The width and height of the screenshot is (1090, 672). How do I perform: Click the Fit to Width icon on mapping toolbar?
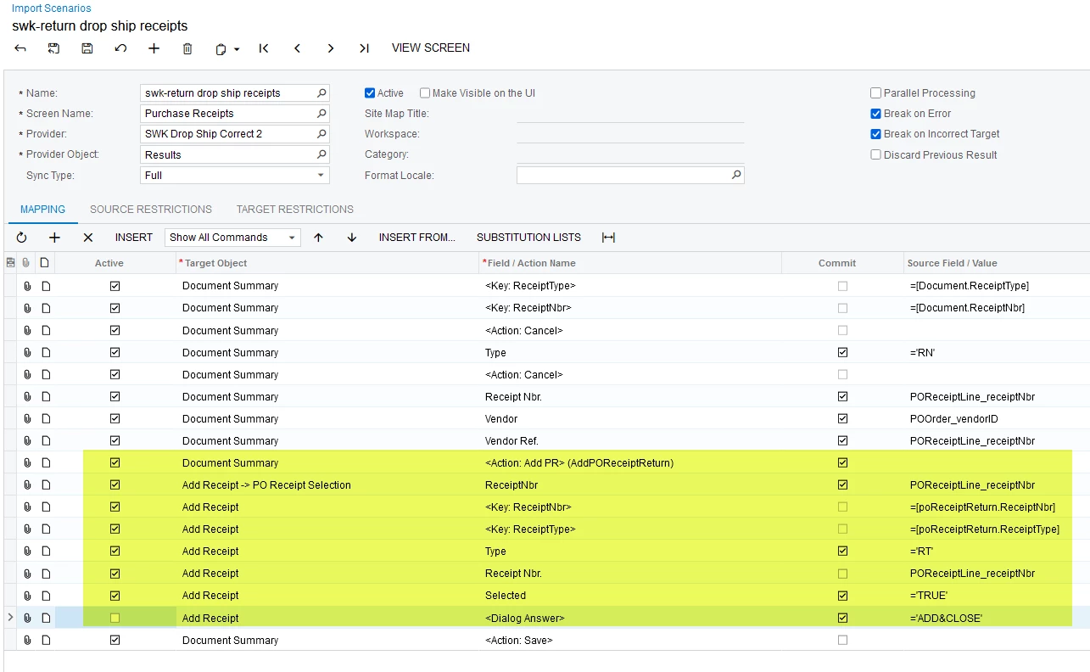click(608, 238)
